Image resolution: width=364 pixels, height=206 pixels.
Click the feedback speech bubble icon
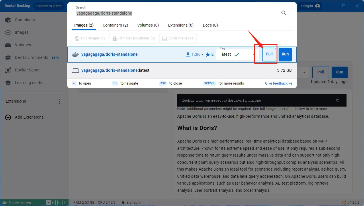(290, 83)
